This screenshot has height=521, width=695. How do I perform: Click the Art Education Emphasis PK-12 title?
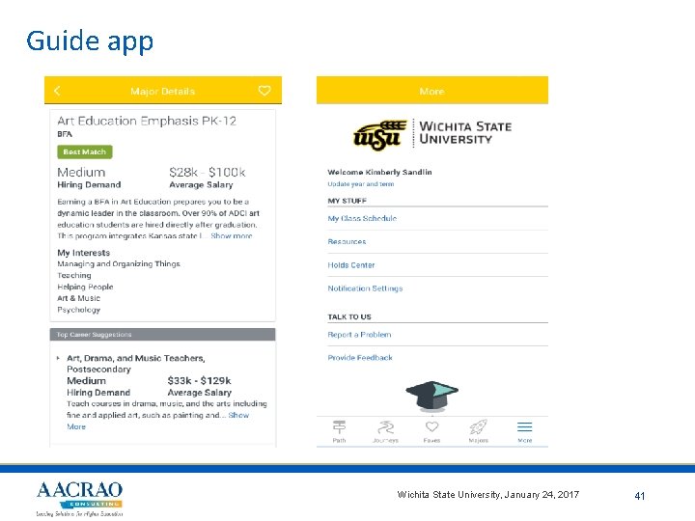(x=147, y=121)
